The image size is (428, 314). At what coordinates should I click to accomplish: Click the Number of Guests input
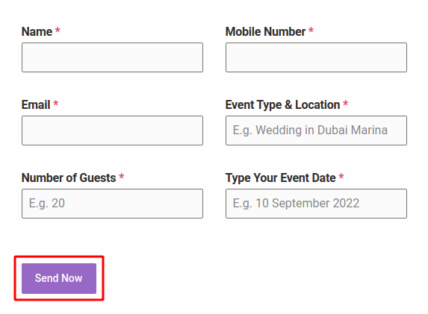[x=113, y=204]
